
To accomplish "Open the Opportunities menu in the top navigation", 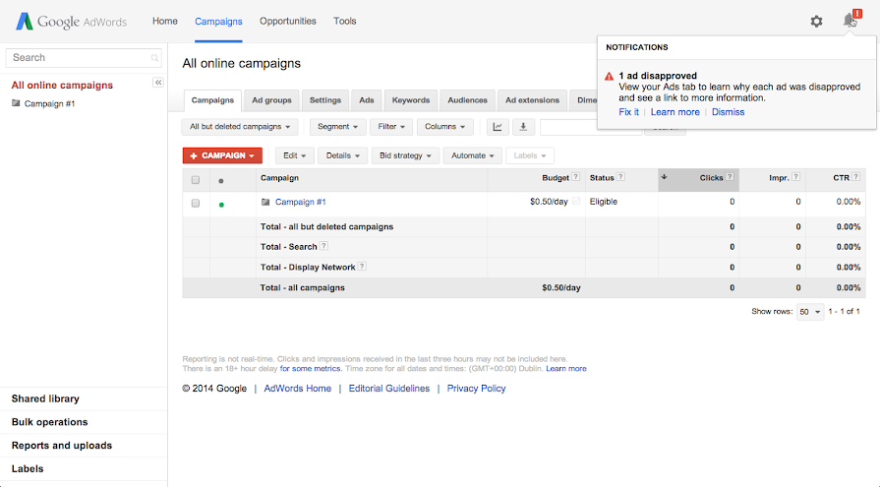I will coord(288,21).
